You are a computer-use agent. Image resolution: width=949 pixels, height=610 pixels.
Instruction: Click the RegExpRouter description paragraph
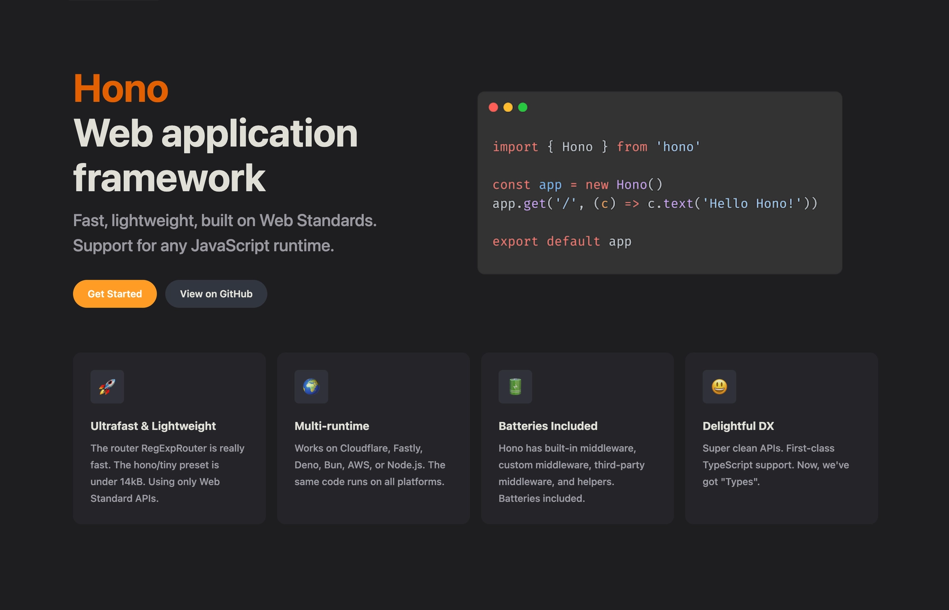pyautogui.click(x=167, y=473)
